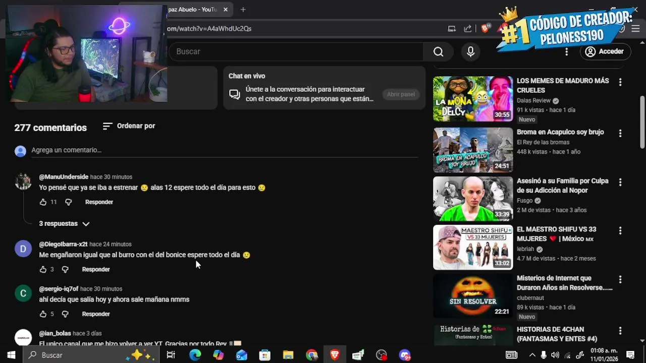Open Microsoft Store from taskbar
The height and width of the screenshot is (363, 646).
(264, 355)
